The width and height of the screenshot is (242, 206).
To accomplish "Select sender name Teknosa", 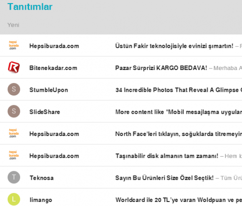I will 42,178.
